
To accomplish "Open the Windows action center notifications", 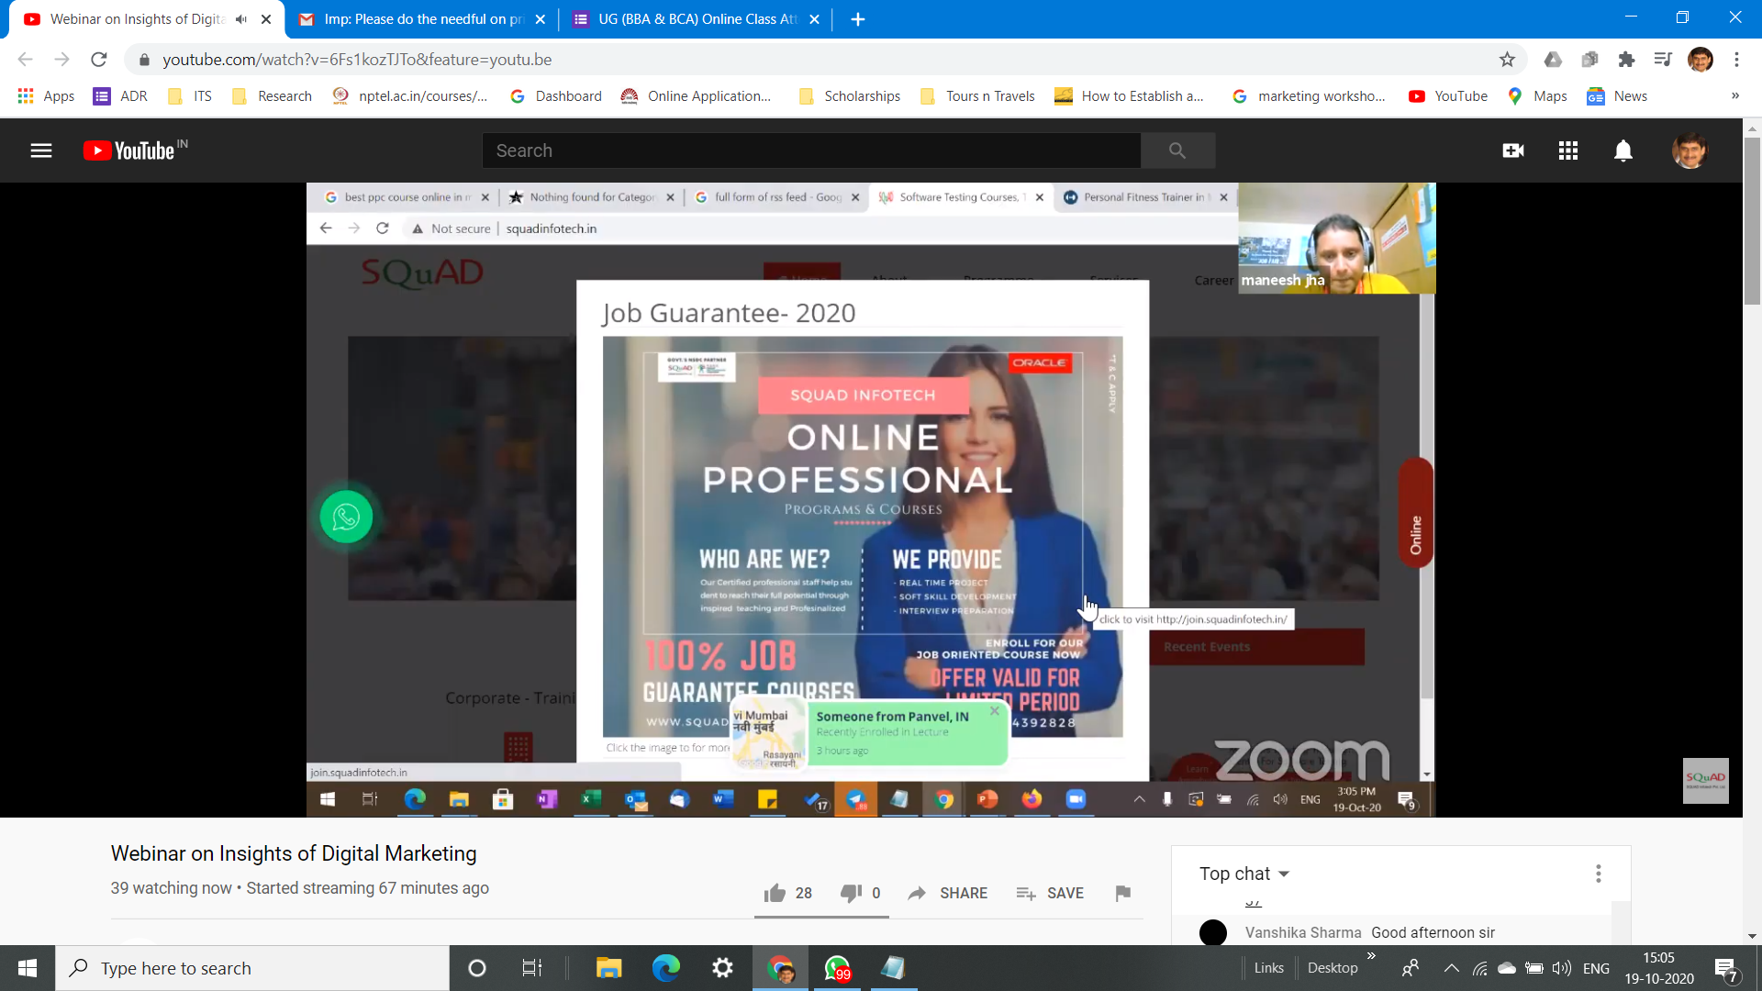I will point(1726,969).
